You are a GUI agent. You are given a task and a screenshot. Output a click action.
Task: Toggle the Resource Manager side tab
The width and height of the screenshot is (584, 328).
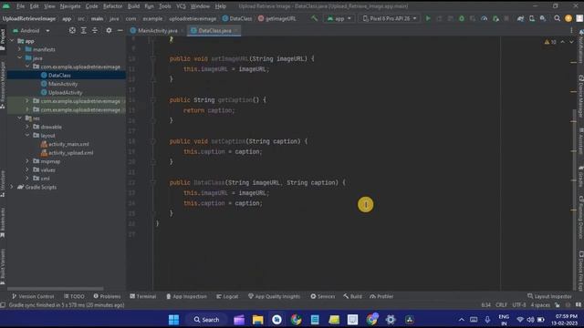point(3,85)
